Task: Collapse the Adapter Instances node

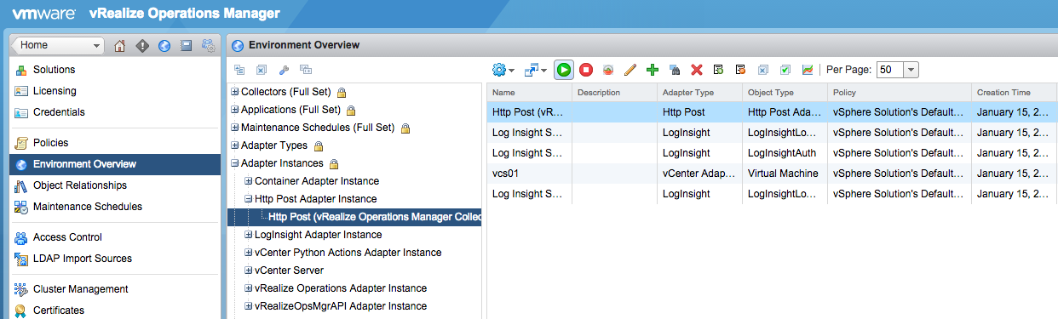Action: [x=235, y=163]
